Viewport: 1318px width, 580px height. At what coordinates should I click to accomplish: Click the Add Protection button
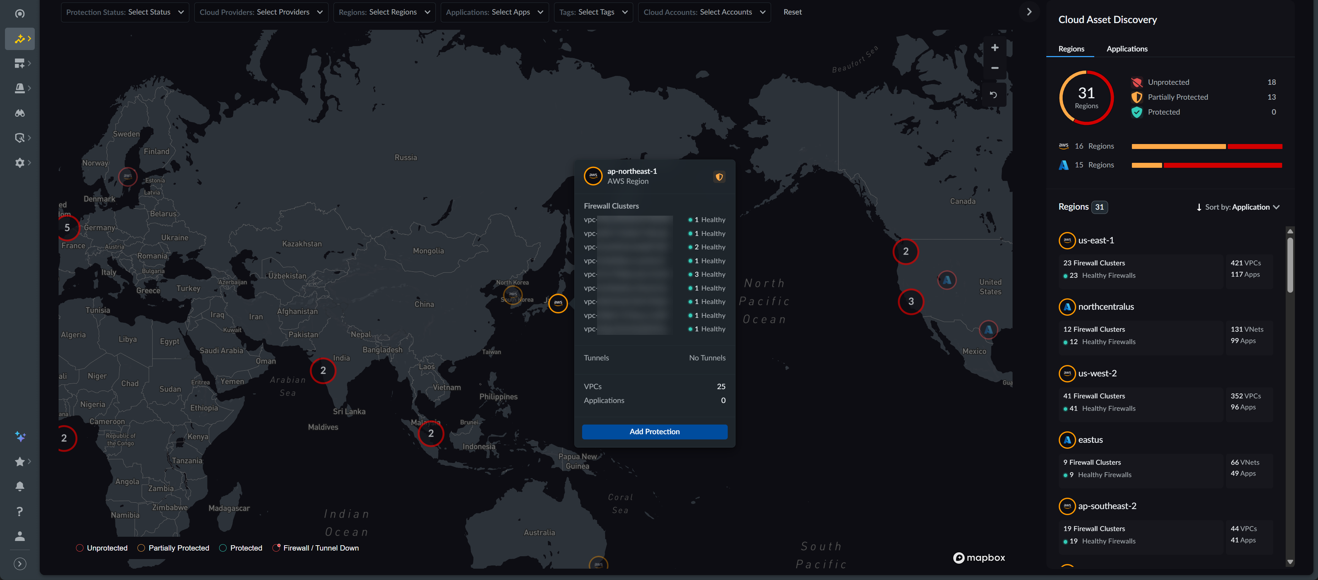tap(654, 431)
